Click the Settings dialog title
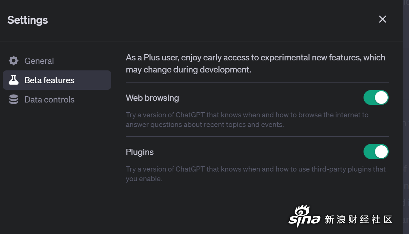 coord(28,20)
